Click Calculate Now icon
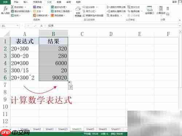 point(168,8)
